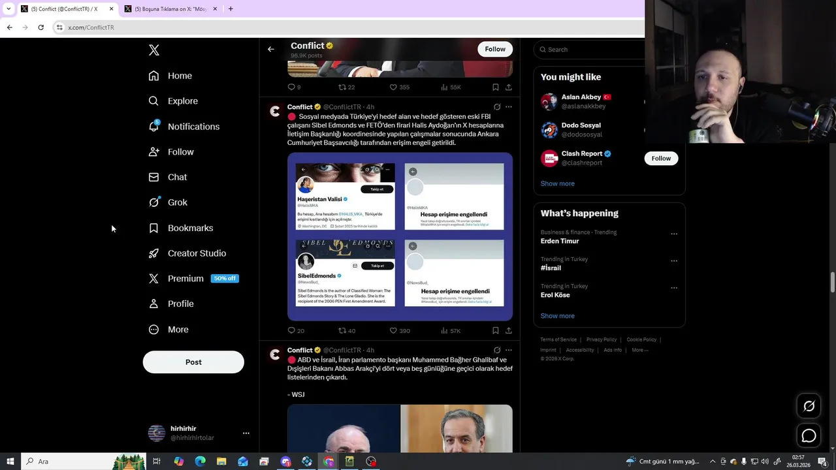Viewport: 836px width, 470px height.
Task: Open the More menu in sidebar
Action: click(x=169, y=330)
